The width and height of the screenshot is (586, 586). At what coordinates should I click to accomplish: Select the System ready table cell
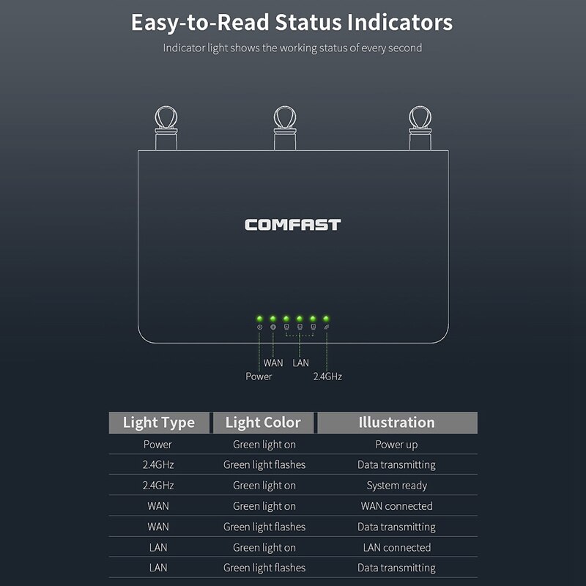[x=396, y=485]
